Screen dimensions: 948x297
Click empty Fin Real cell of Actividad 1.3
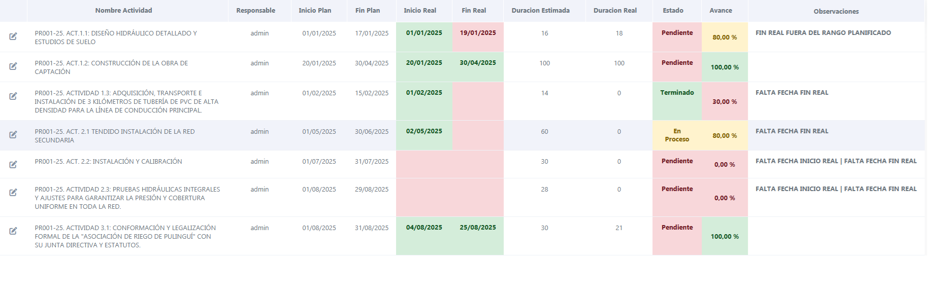478,101
